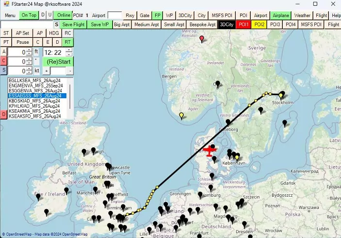Click the yellow pin on Norway's south coast
This screenshot has height=238, width=341.
tap(181, 116)
